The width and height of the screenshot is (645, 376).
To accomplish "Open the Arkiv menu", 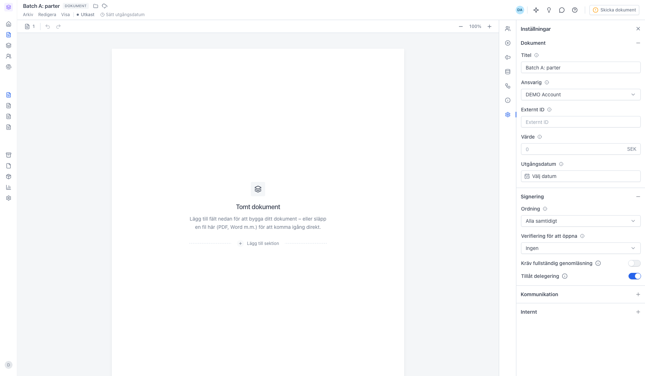I will (x=28, y=15).
